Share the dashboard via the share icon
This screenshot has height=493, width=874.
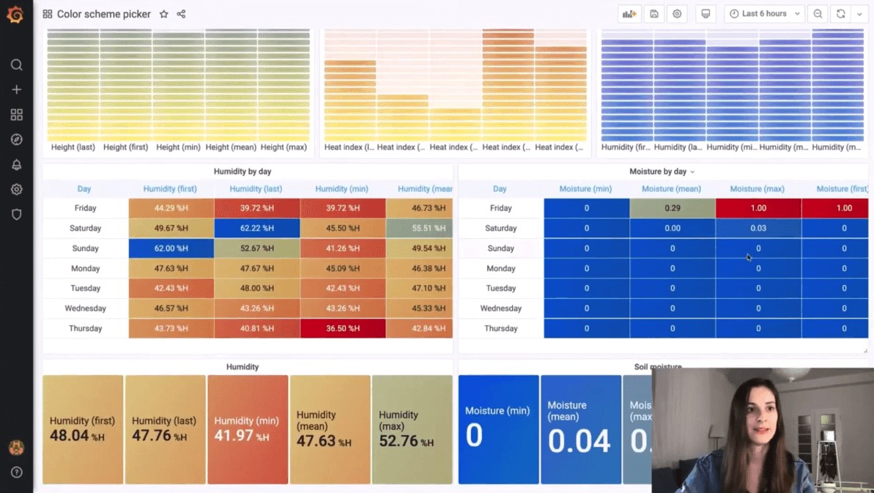coord(181,14)
